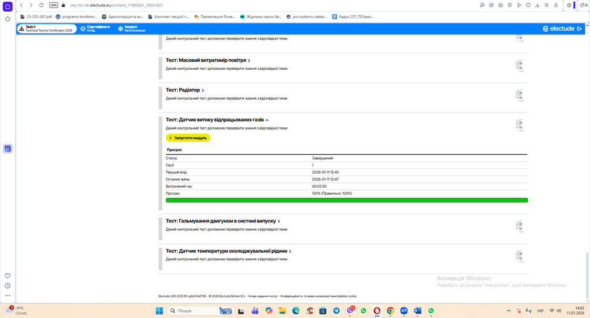This screenshot has width=590, height=318.
Task: Open Telegram from the Windows taskbar
Action: tap(336, 311)
